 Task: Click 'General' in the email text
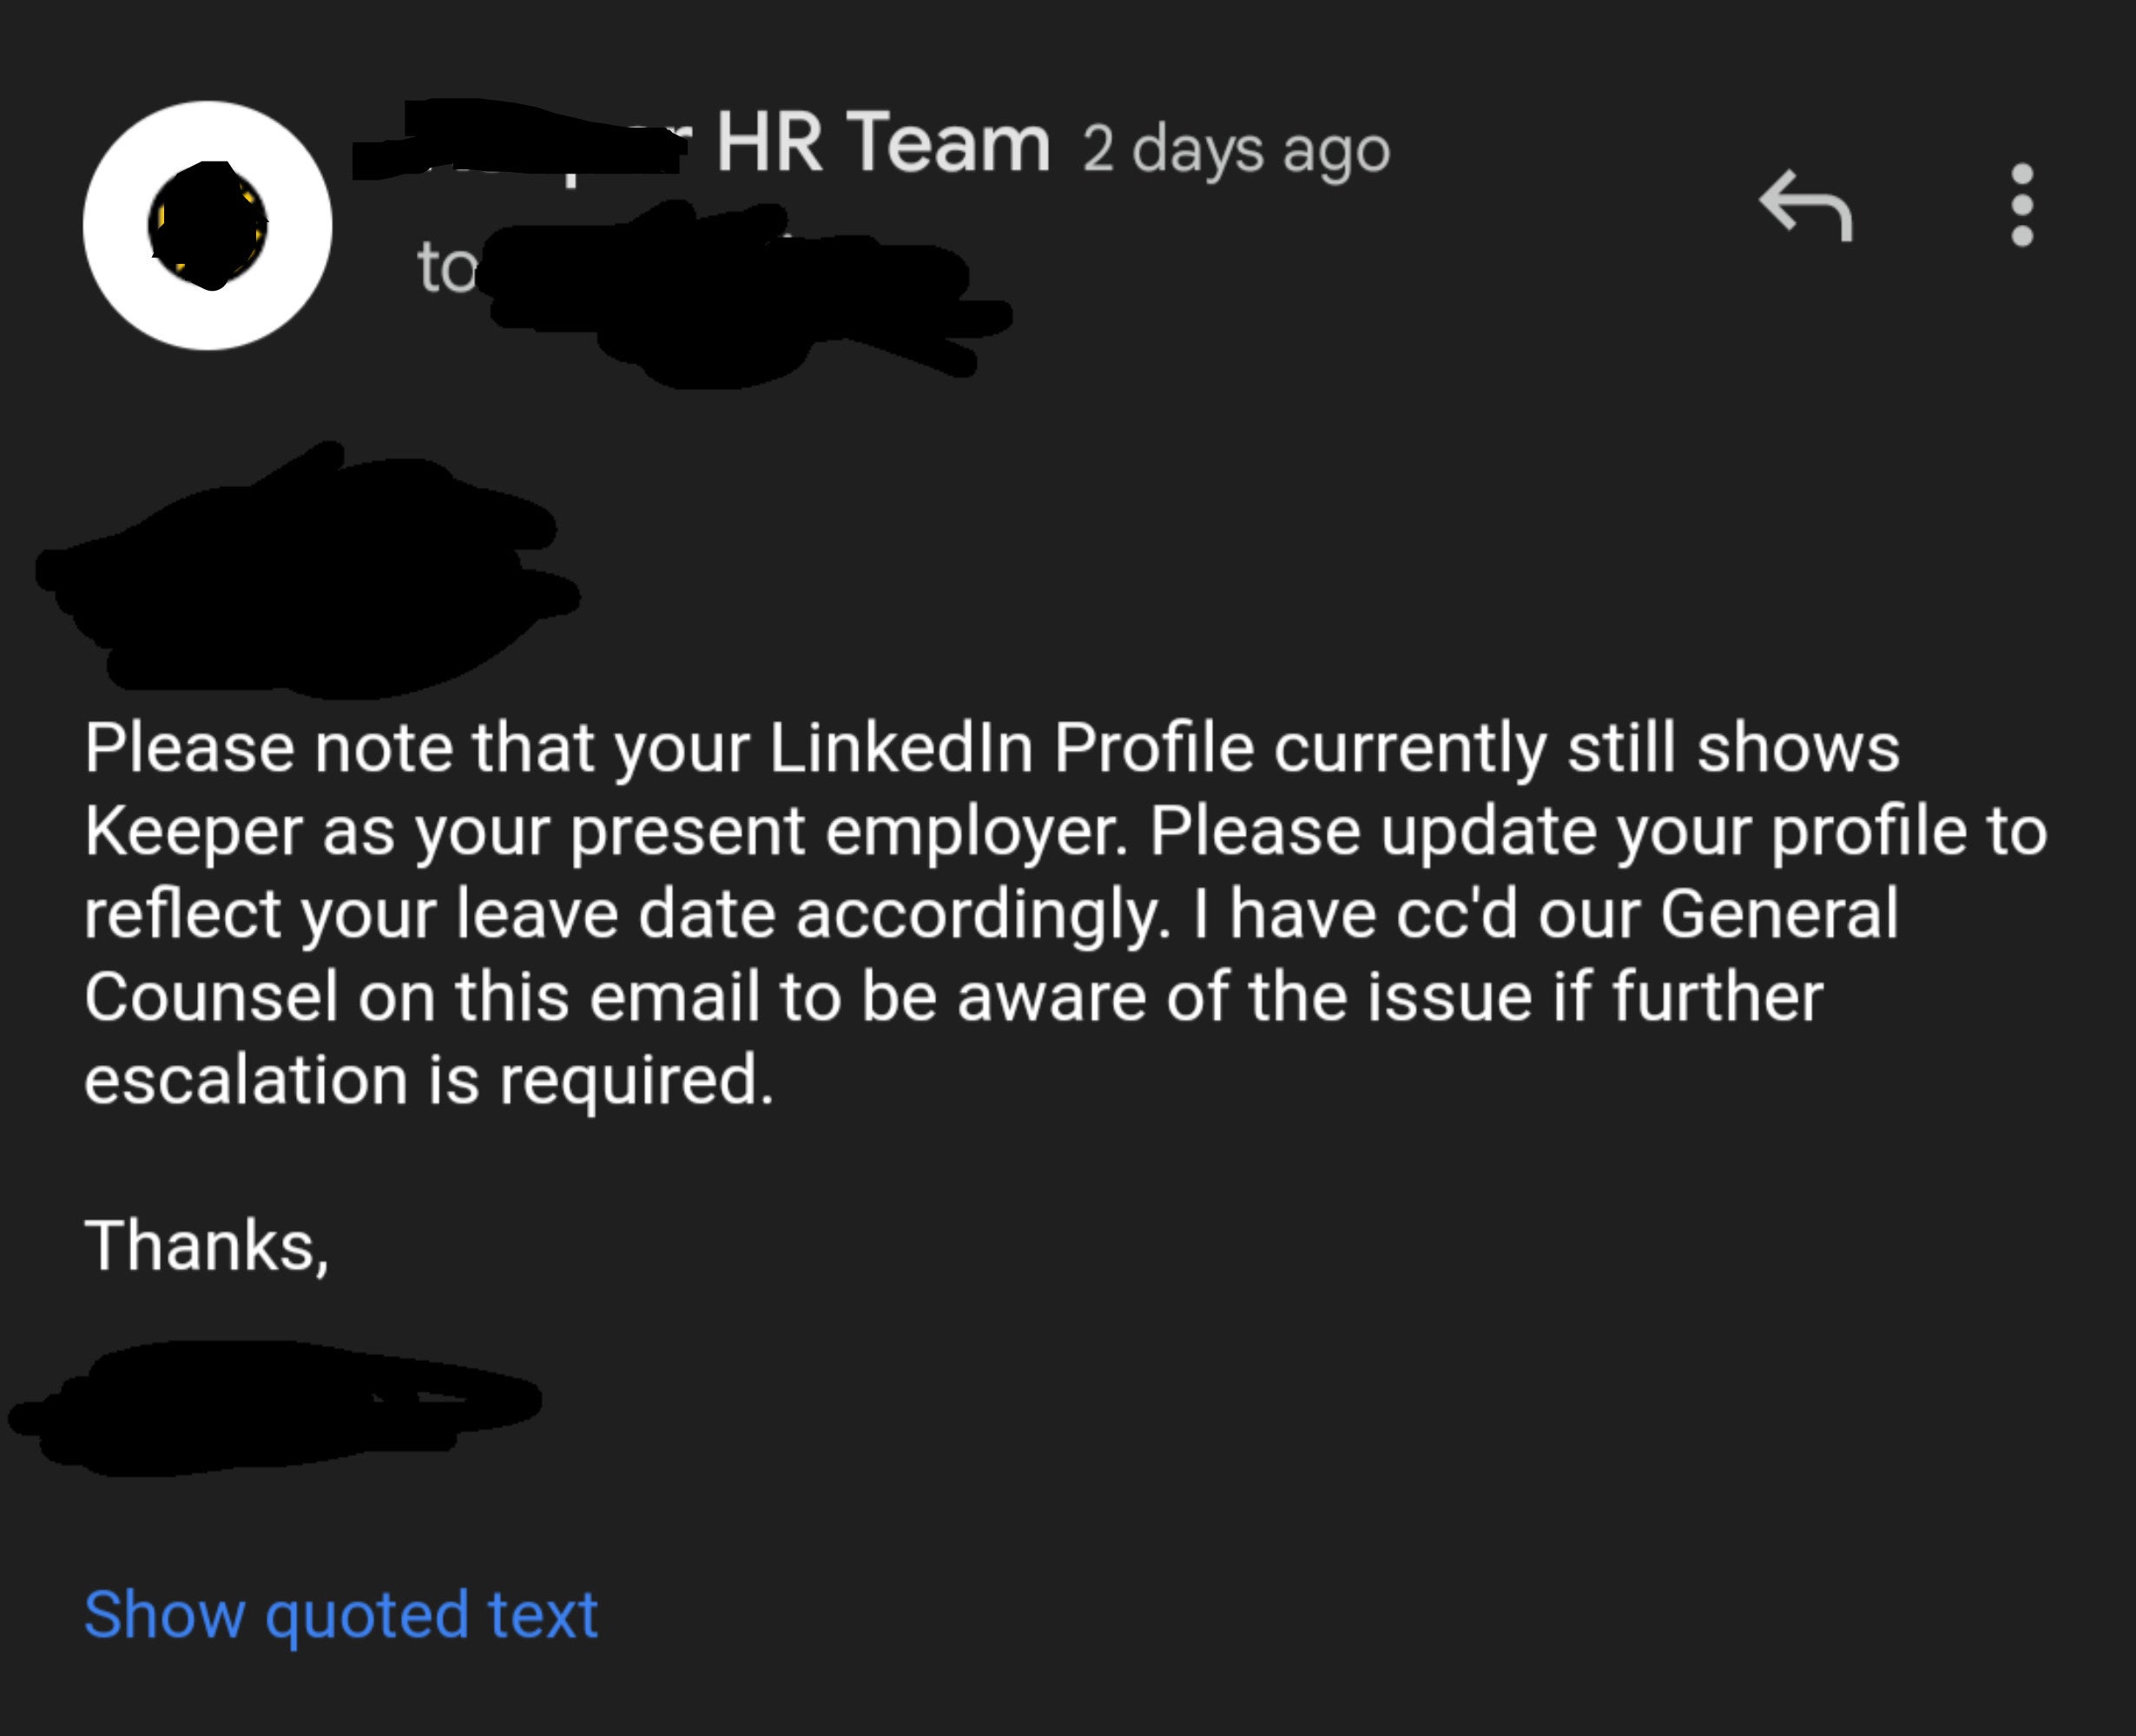tap(1779, 914)
